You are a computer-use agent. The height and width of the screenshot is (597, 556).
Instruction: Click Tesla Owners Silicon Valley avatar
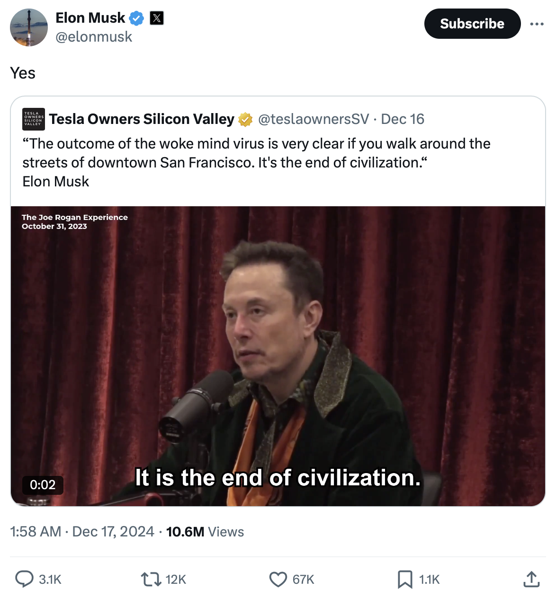(x=34, y=119)
